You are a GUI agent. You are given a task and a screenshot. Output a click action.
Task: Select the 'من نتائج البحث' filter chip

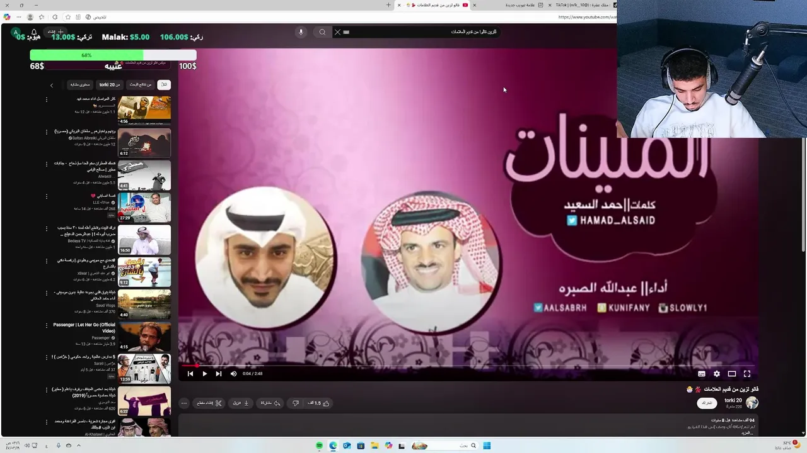point(141,84)
